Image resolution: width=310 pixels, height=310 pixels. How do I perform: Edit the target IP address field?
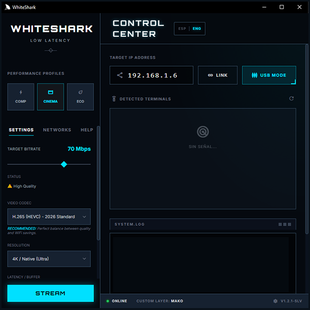click(151, 75)
